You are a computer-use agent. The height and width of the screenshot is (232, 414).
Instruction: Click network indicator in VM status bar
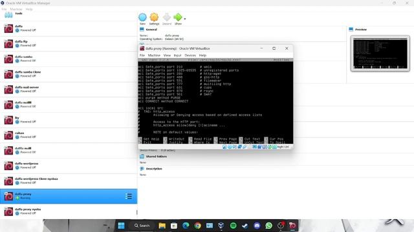(240, 147)
